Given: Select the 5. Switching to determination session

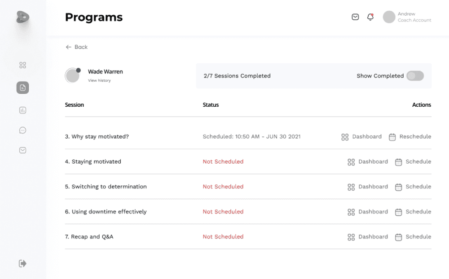Looking at the screenshot, I should point(106,187).
